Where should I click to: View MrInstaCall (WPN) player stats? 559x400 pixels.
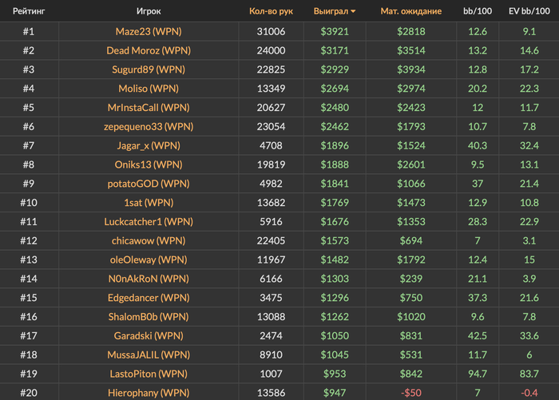point(149,108)
